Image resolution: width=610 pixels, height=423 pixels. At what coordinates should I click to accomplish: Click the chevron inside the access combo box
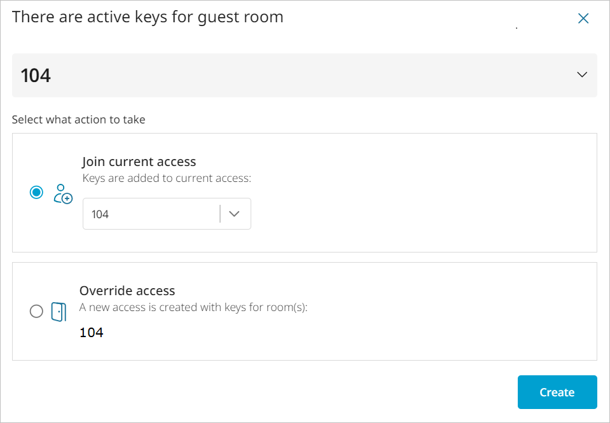[234, 214]
